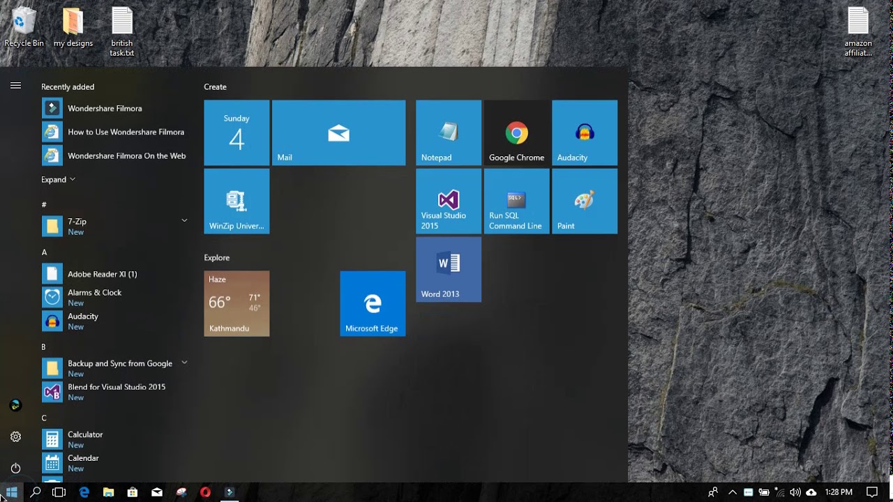Open the 1:28 PM clock

tap(839, 492)
